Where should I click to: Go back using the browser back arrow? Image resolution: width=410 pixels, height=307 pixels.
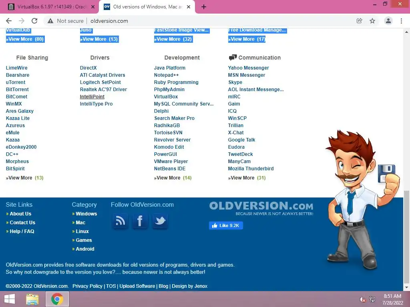click(9, 21)
